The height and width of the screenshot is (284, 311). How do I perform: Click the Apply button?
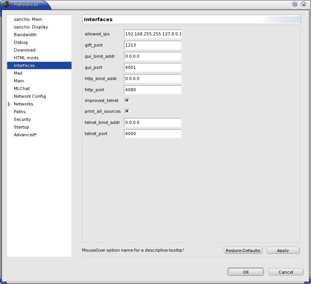pyautogui.click(x=283, y=251)
